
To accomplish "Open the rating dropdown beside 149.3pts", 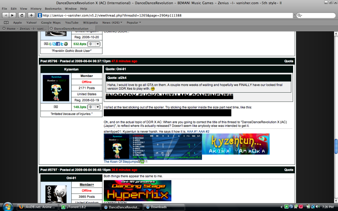I will click(x=93, y=107).
